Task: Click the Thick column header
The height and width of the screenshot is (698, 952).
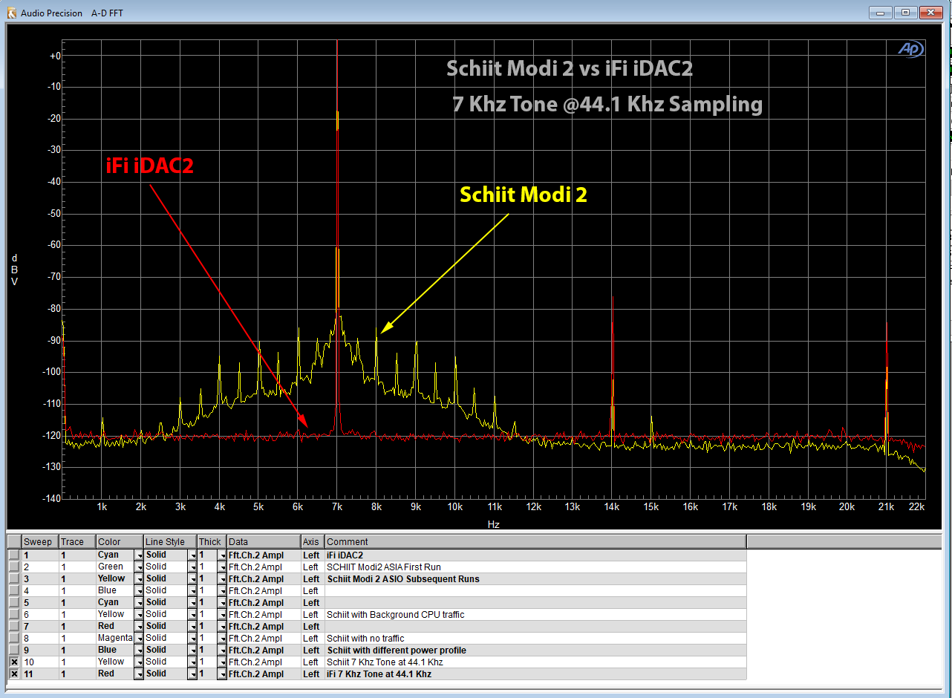Action: (212, 541)
